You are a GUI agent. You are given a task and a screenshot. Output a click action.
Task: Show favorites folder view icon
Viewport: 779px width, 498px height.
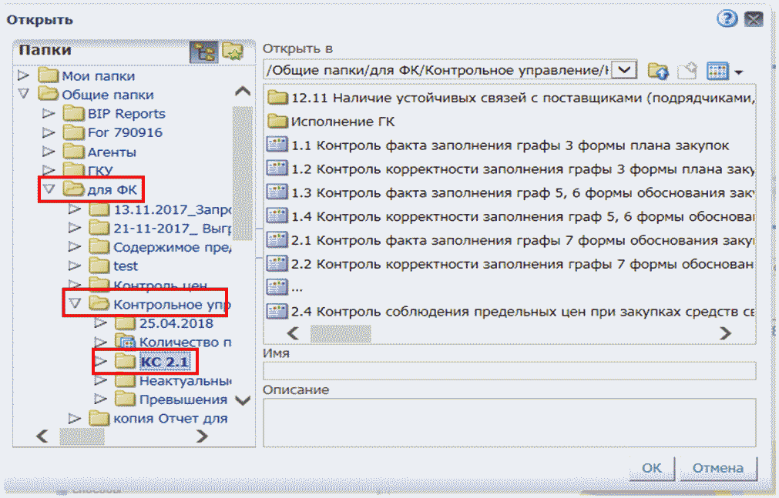pos(232,52)
